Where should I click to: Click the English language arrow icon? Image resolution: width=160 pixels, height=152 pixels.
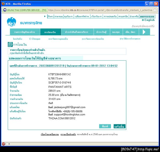[x=143, y=20]
